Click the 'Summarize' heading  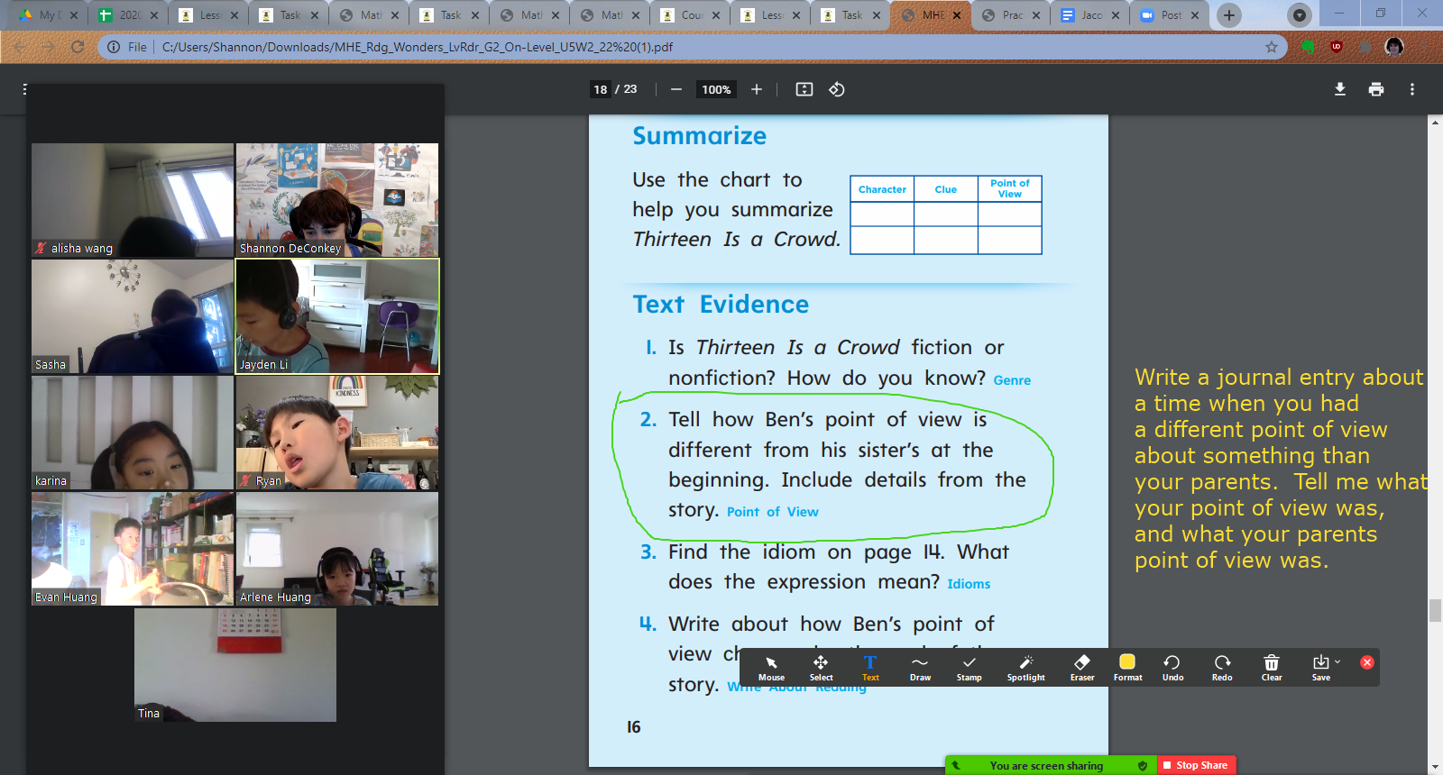tap(699, 136)
